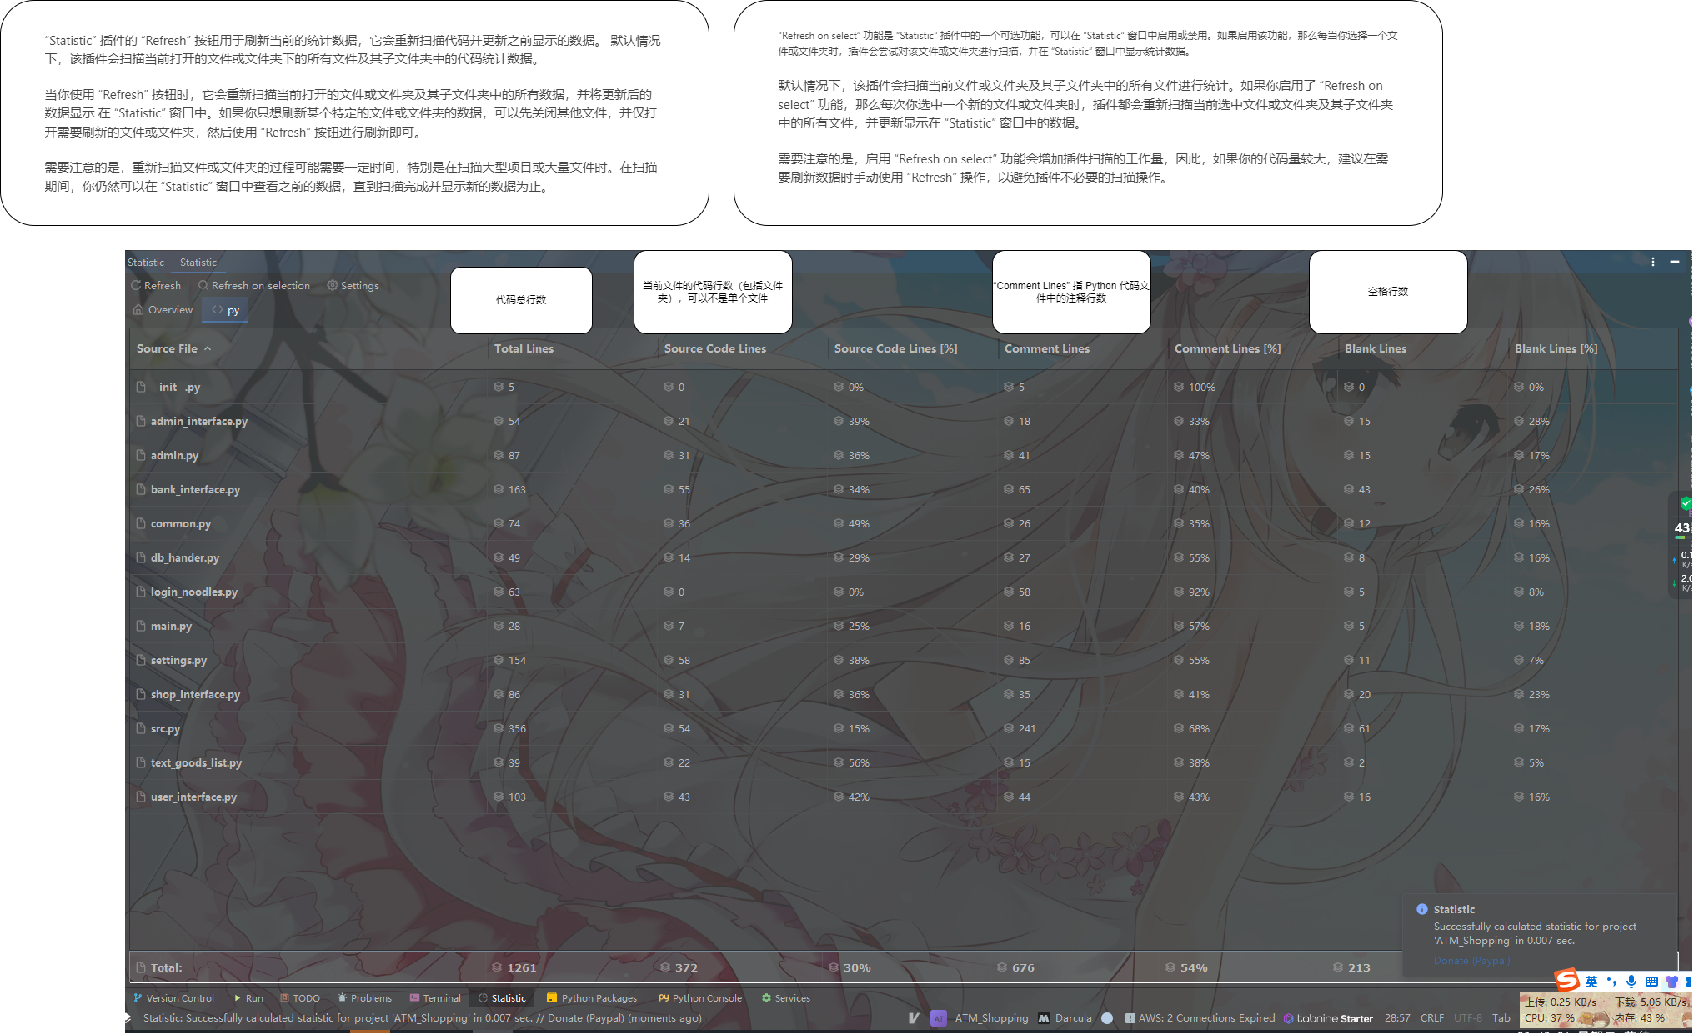Click Tabnine Starter status widget
1694x1035 pixels.
tap(1328, 1018)
